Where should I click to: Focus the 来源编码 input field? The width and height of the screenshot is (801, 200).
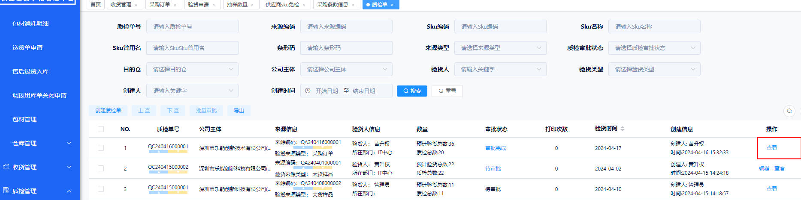(346, 26)
